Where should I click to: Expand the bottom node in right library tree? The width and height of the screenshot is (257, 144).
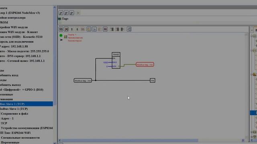[x=252, y=137]
